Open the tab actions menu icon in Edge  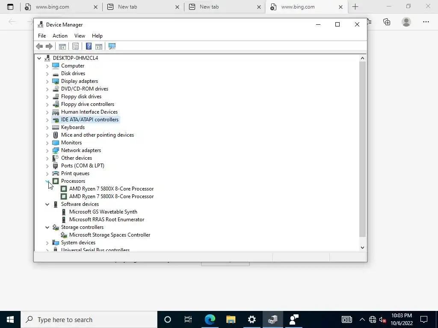coord(10,7)
